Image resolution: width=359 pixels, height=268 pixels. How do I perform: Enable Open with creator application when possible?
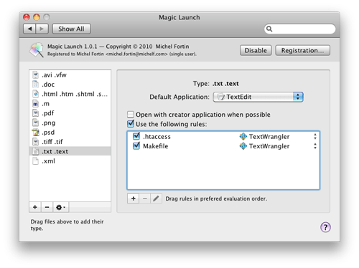[x=131, y=115]
